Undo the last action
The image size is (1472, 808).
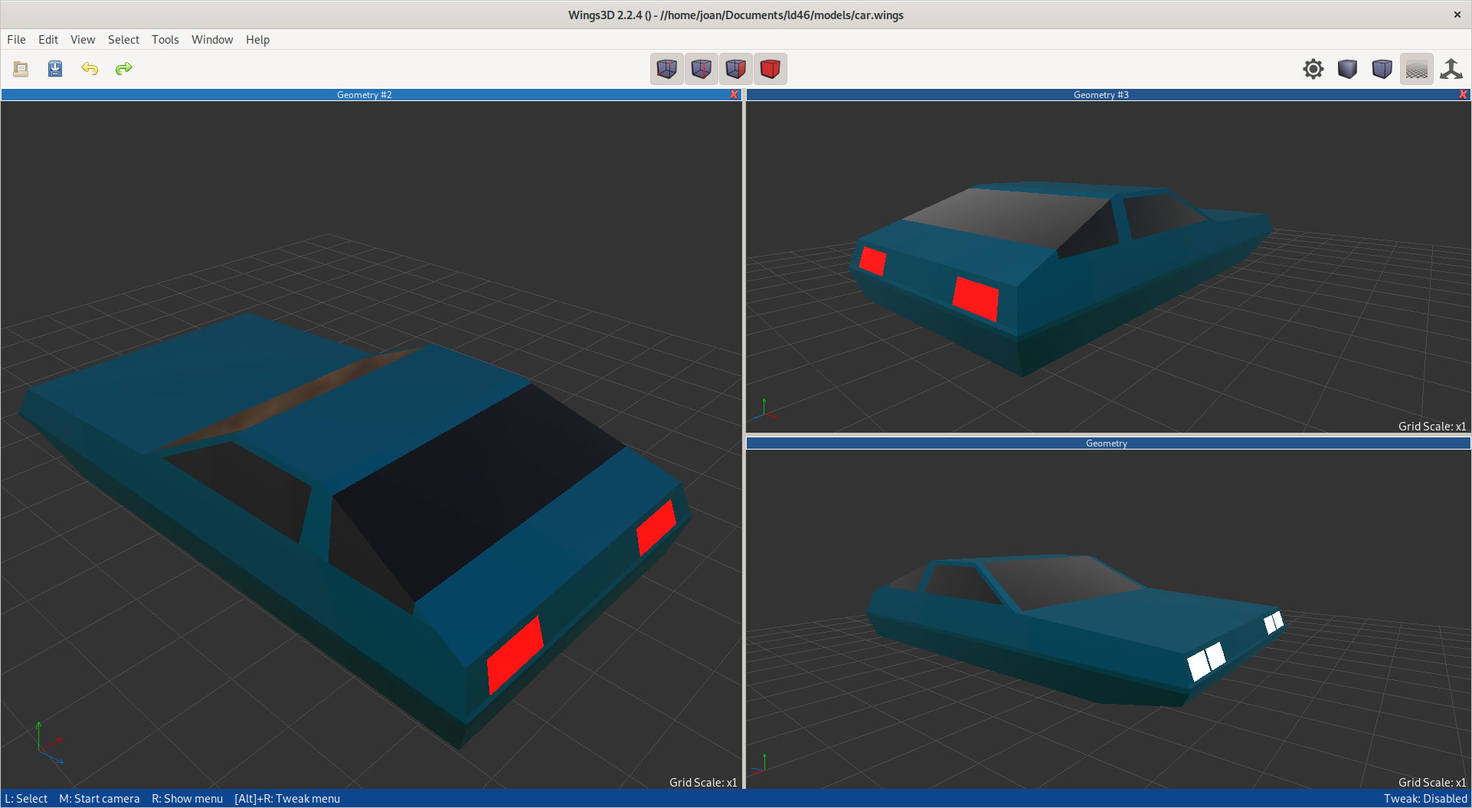tap(90, 69)
